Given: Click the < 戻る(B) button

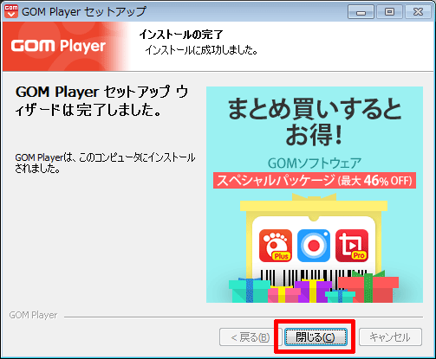Looking at the screenshot, I should tap(251, 337).
